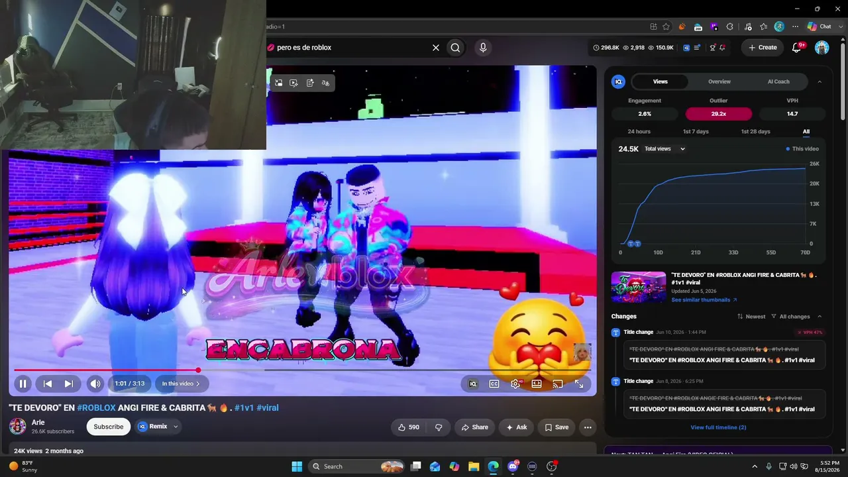Click the YouTube search magnifier button

(x=455, y=48)
